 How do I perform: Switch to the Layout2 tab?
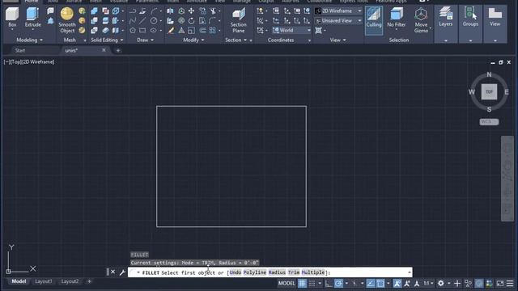[x=70, y=281]
